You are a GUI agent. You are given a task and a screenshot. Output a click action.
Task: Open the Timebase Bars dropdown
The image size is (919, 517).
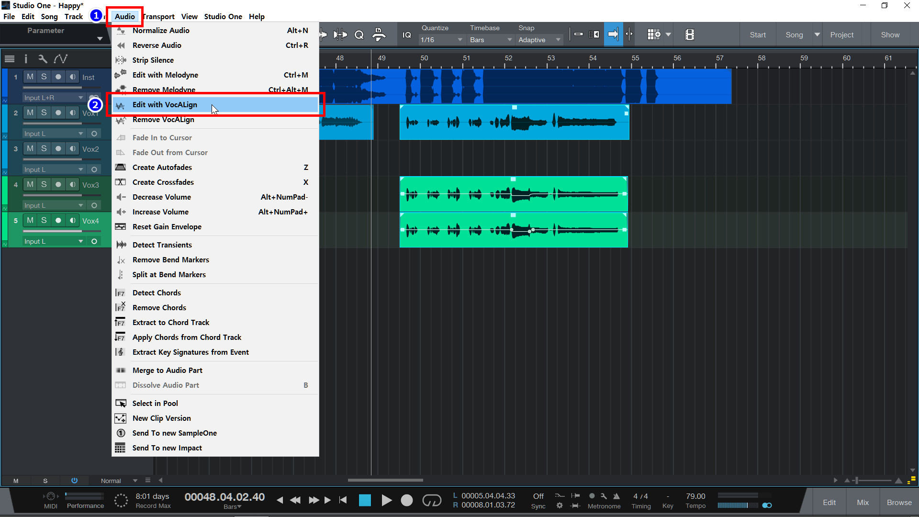click(x=490, y=40)
